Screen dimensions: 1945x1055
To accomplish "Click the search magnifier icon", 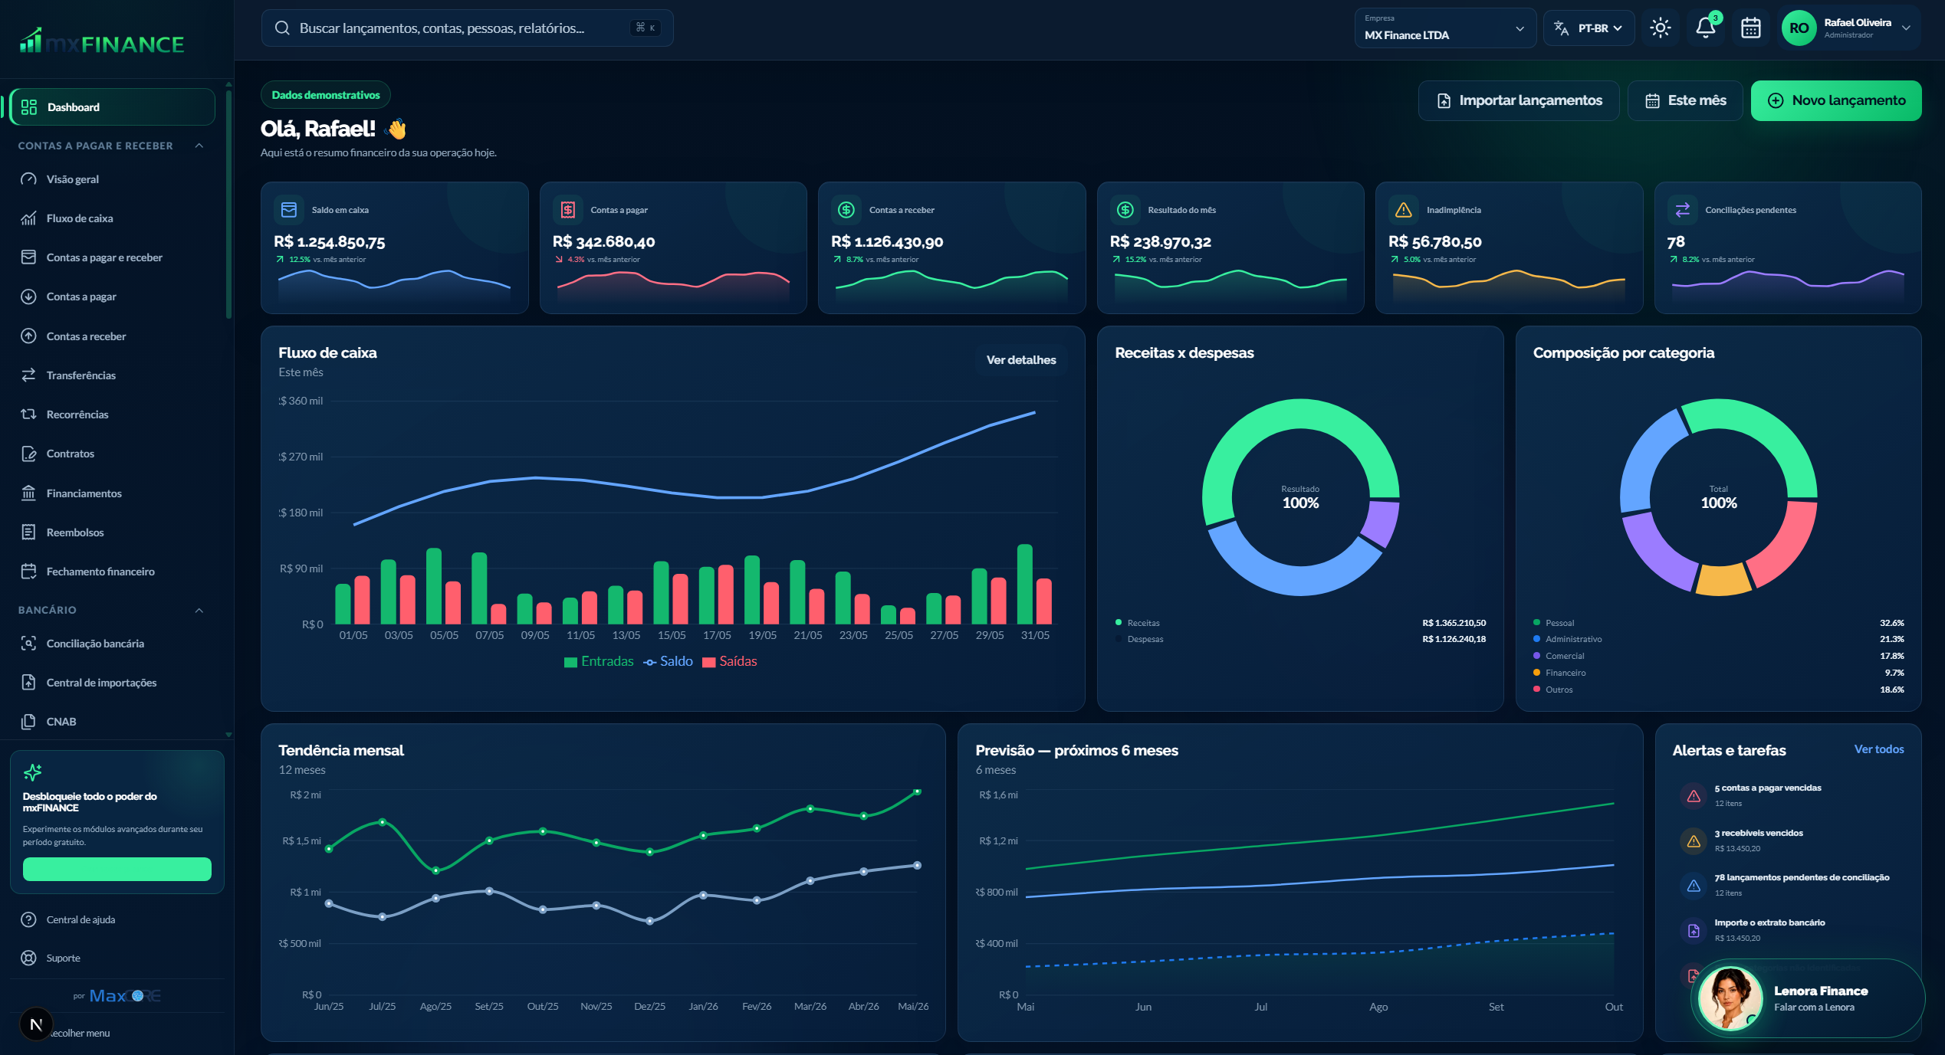I will coord(282,28).
